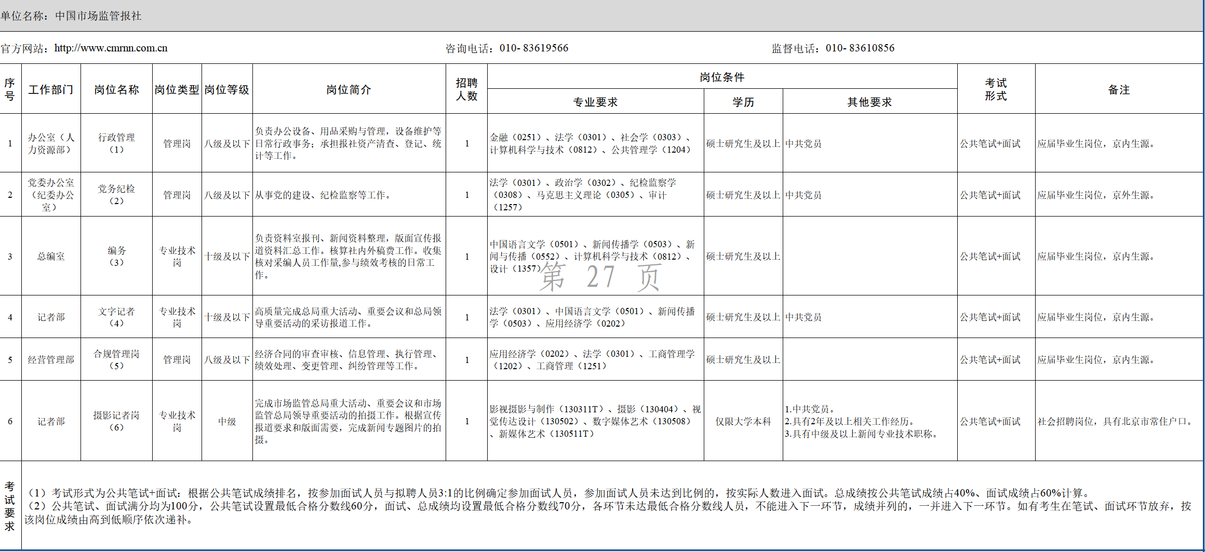The width and height of the screenshot is (1206, 552).
Task: Select the 岗位等级 column header
Action: [x=227, y=90]
